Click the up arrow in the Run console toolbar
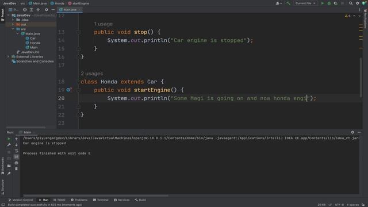The width and height of the screenshot is (368, 207). click(17, 139)
